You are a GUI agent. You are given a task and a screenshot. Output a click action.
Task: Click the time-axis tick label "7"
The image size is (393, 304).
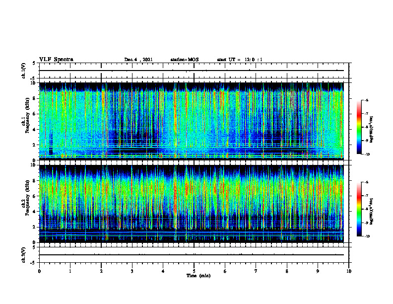[256, 271]
